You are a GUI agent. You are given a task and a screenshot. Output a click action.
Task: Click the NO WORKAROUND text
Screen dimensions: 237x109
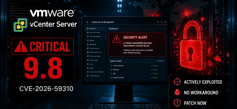pos(201,93)
